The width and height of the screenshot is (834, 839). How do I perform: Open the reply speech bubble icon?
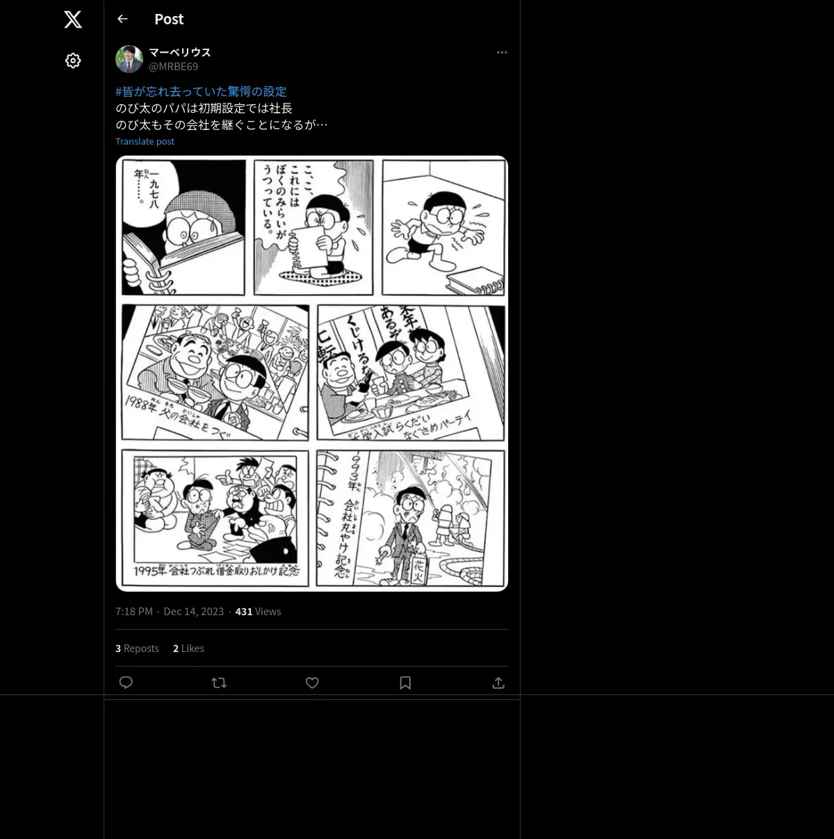(126, 683)
